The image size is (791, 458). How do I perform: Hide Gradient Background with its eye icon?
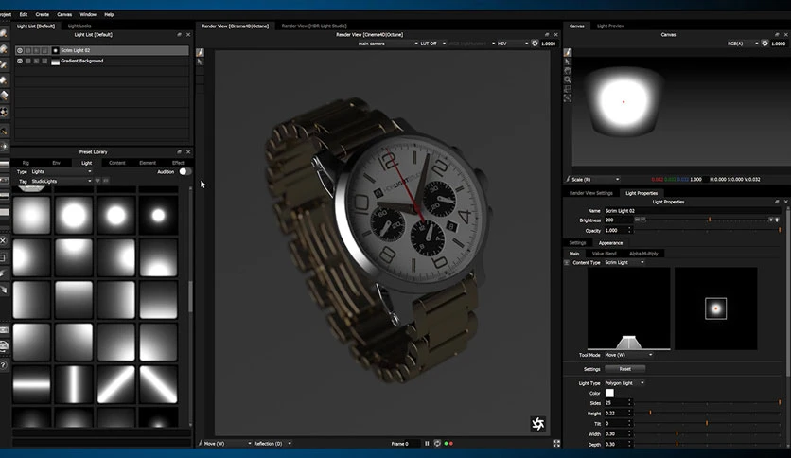pyautogui.click(x=20, y=61)
